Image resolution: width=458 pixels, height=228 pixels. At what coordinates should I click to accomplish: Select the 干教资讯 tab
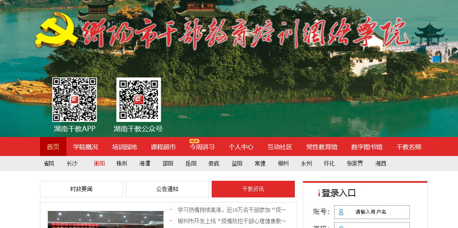[x=253, y=189]
